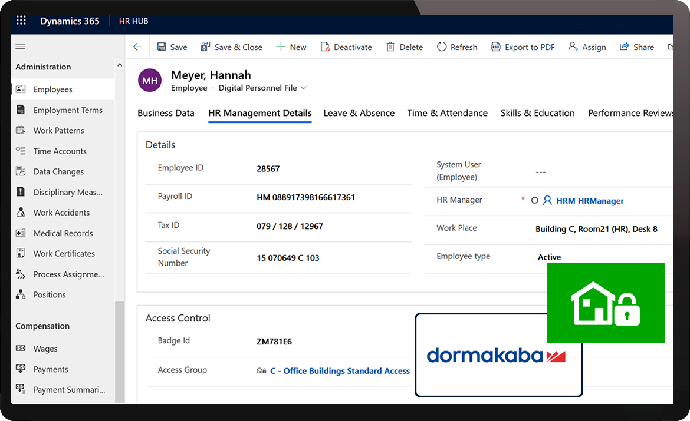The image size is (690, 421).
Task: Open the Digital Personnel File form dropdown
Action: [x=304, y=88]
